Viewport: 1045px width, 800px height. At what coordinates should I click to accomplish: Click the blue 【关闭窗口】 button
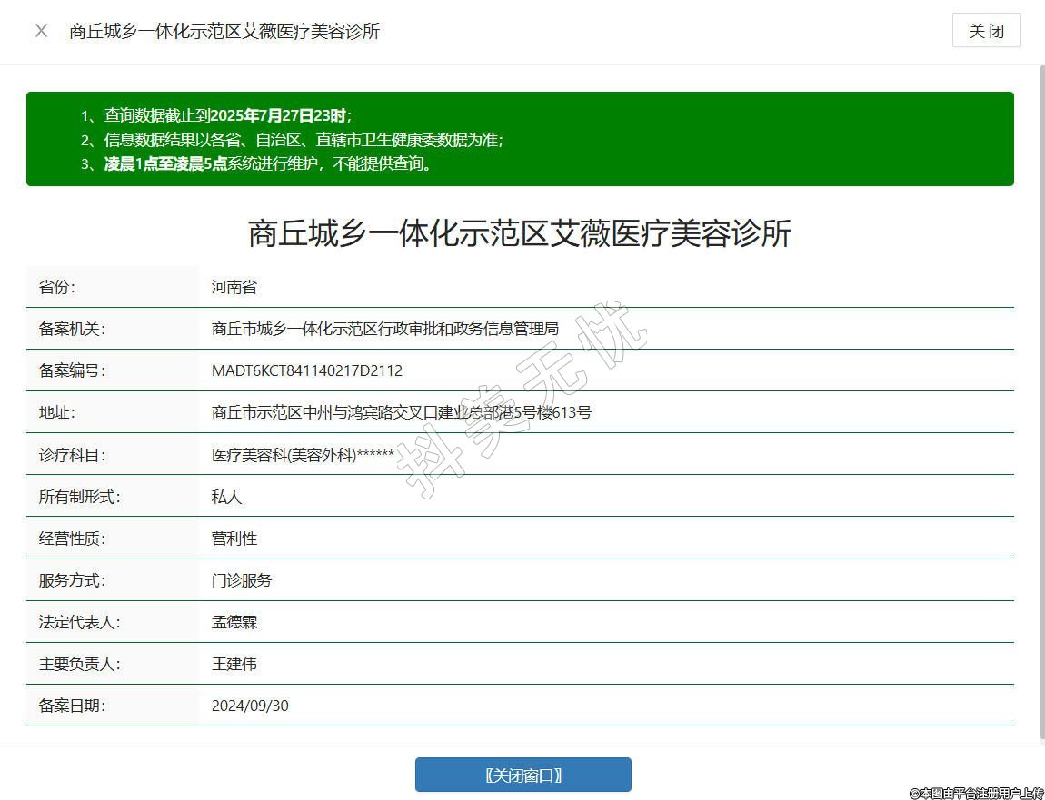point(522,775)
